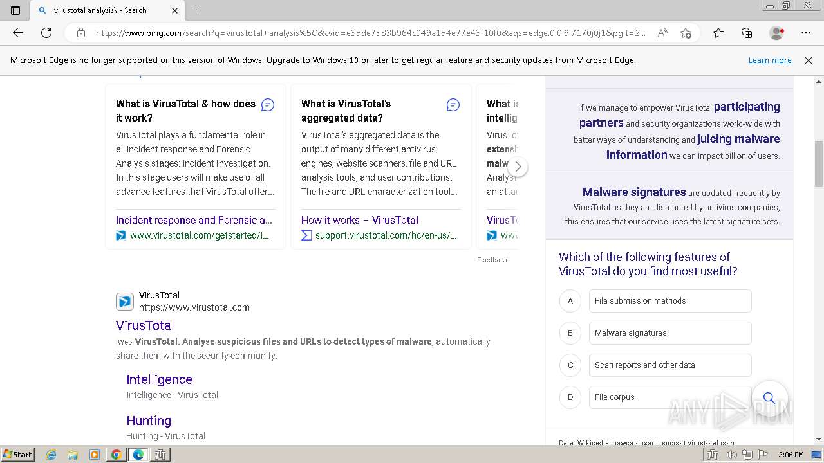
Task: Click the browser Back arrow
Action: coord(18,33)
